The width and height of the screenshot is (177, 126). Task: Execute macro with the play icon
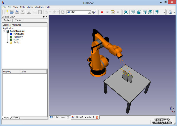pos(118,12)
